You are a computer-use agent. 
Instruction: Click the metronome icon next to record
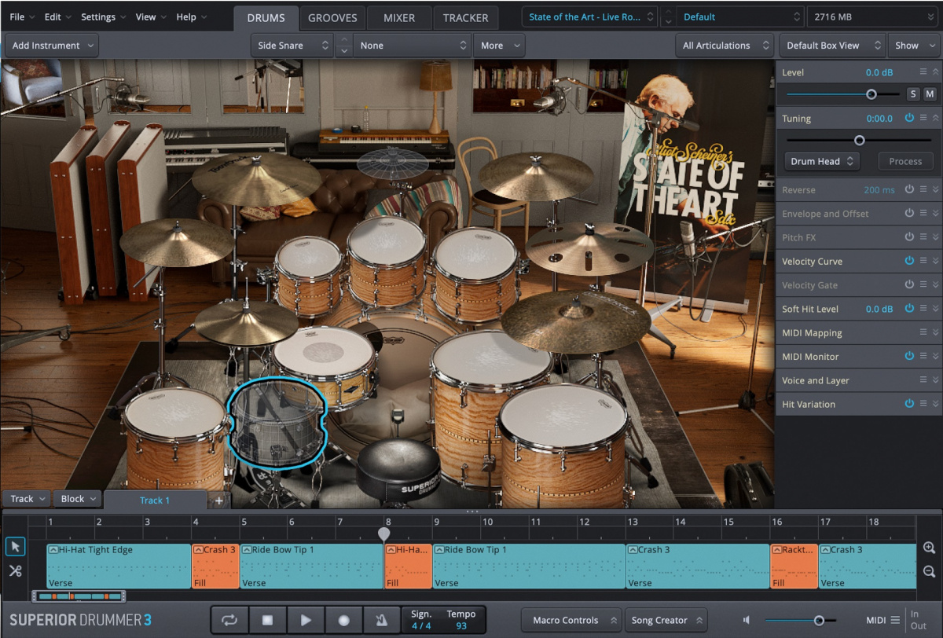(382, 620)
